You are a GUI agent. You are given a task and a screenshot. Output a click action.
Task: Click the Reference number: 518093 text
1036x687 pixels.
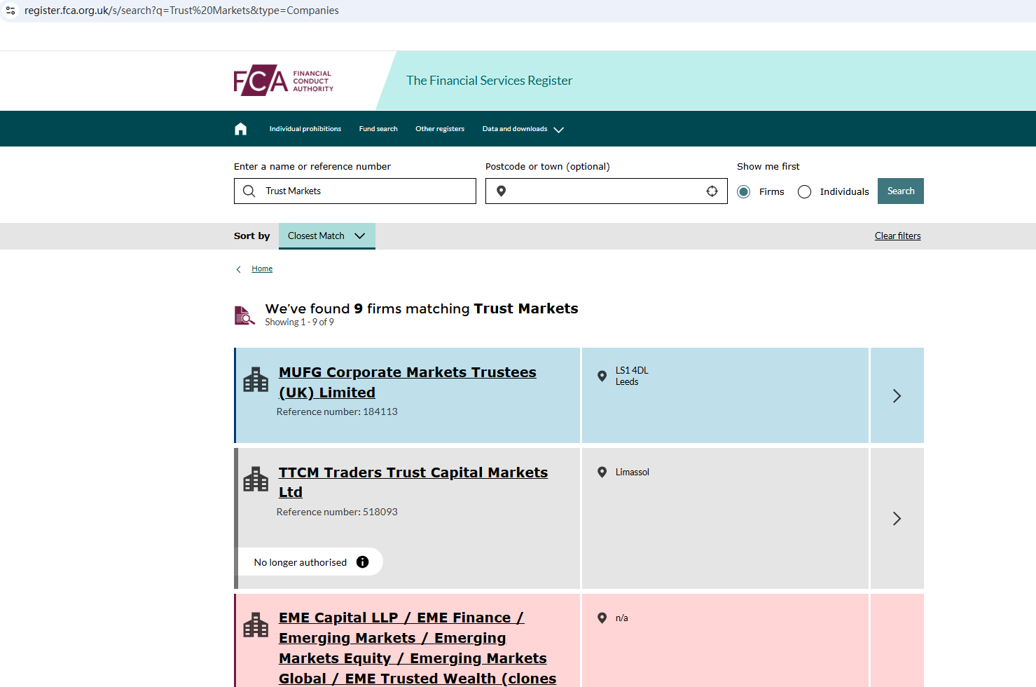pos(337,512)
